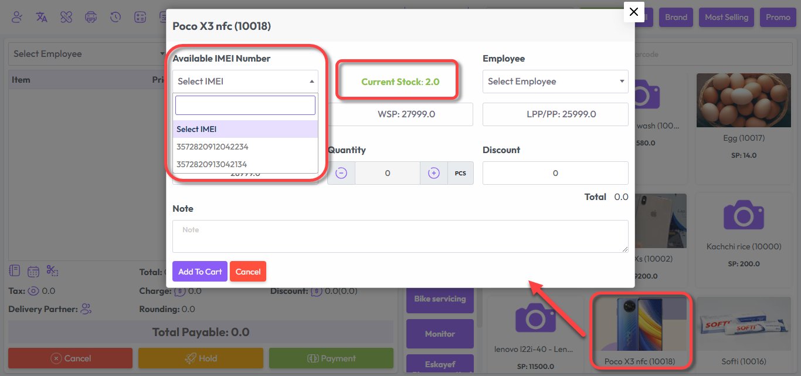Image resolution: width=801 pixels, height=376 pixels.
Task: Open the language translate icon
Action: point(42,17)
